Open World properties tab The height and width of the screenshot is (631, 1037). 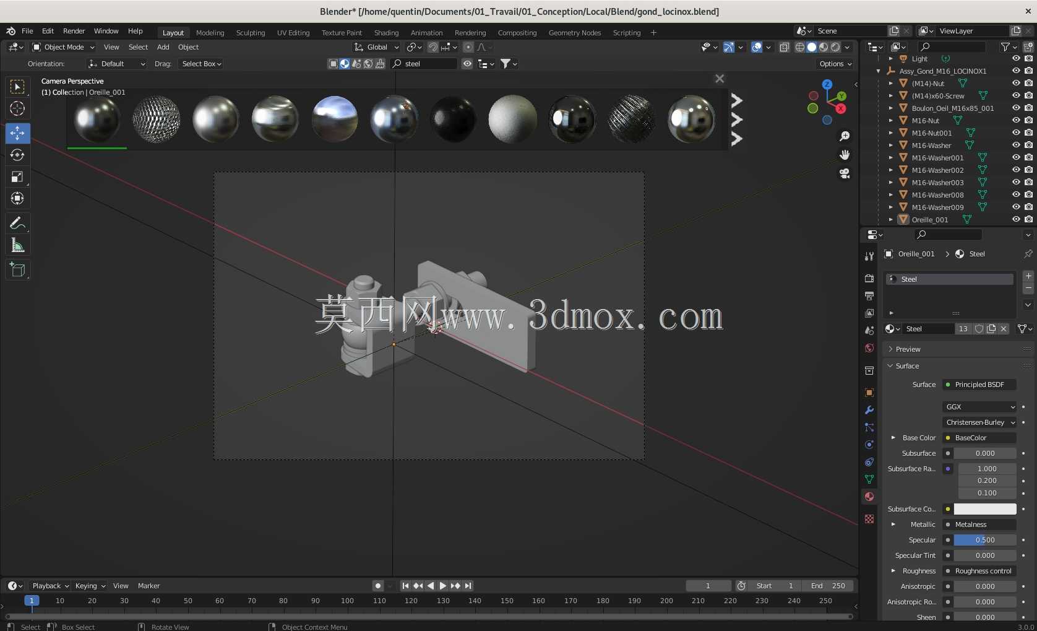tap(869, 348)
